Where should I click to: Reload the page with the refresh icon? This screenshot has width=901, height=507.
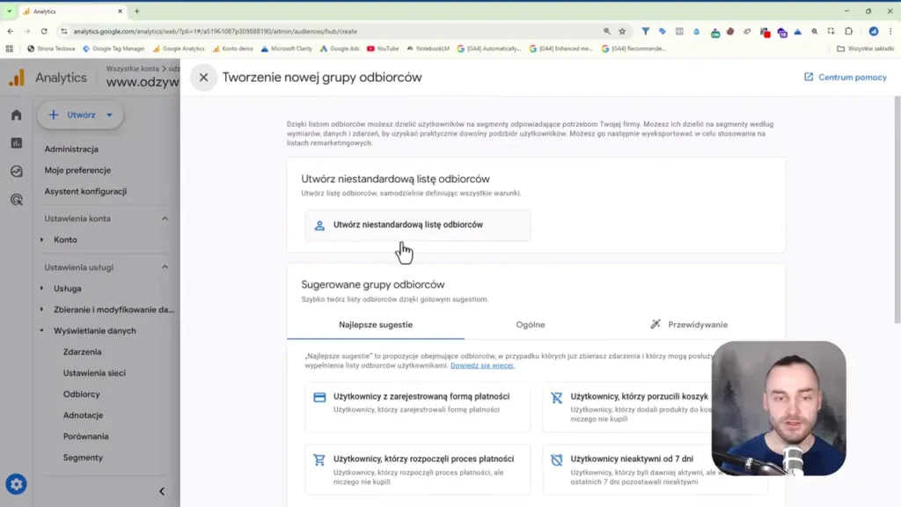pyautogui.click(x=44, y=32)
